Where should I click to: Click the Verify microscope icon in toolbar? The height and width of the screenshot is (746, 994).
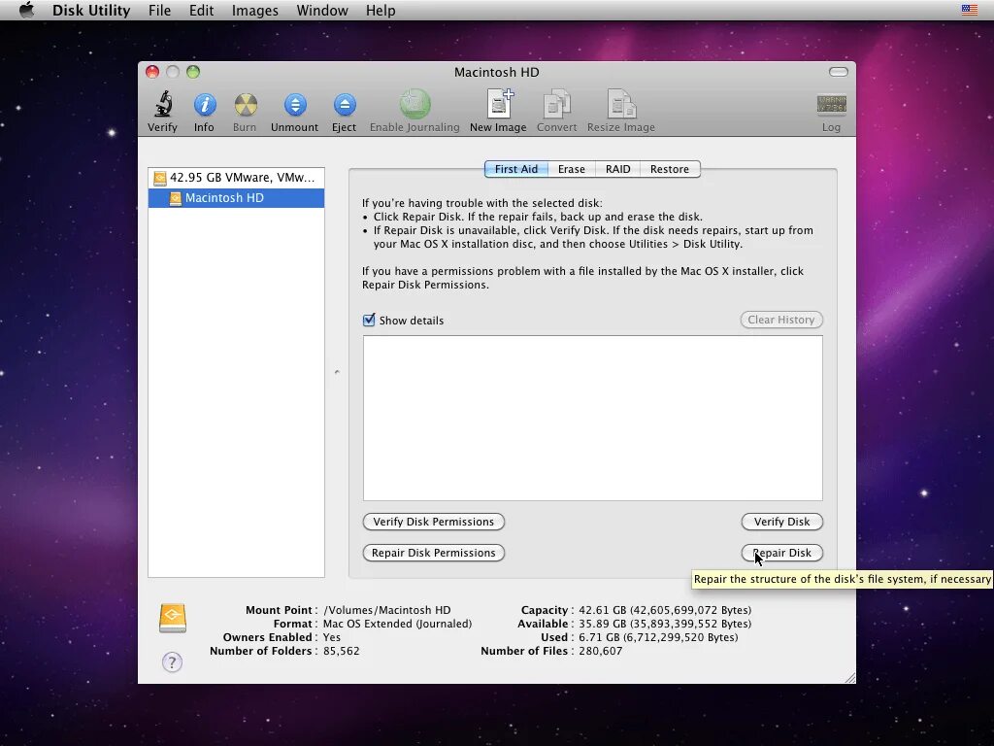click(163, 105)
